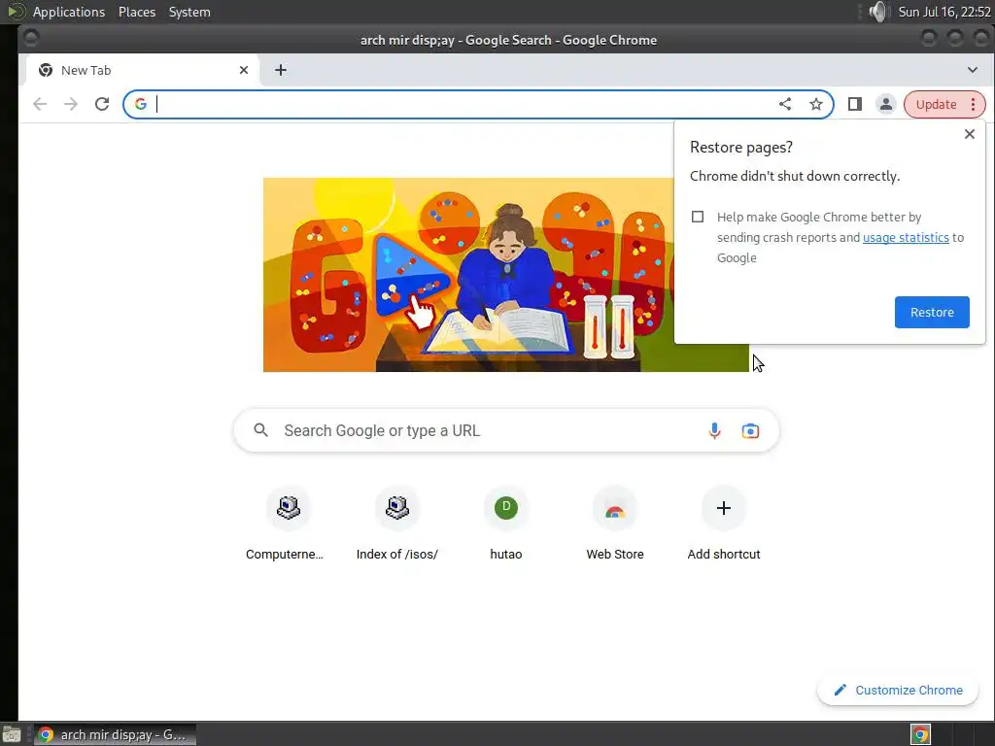This screenshot has height=746, width=995.
Task: Share this page via the share icon
Action: pyautogui.click(x=785, y=104)
